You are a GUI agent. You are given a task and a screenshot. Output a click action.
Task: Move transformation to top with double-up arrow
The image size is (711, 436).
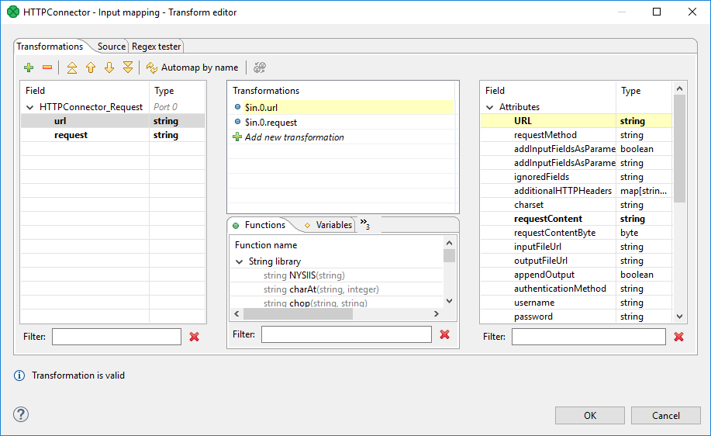pos(71,67)
